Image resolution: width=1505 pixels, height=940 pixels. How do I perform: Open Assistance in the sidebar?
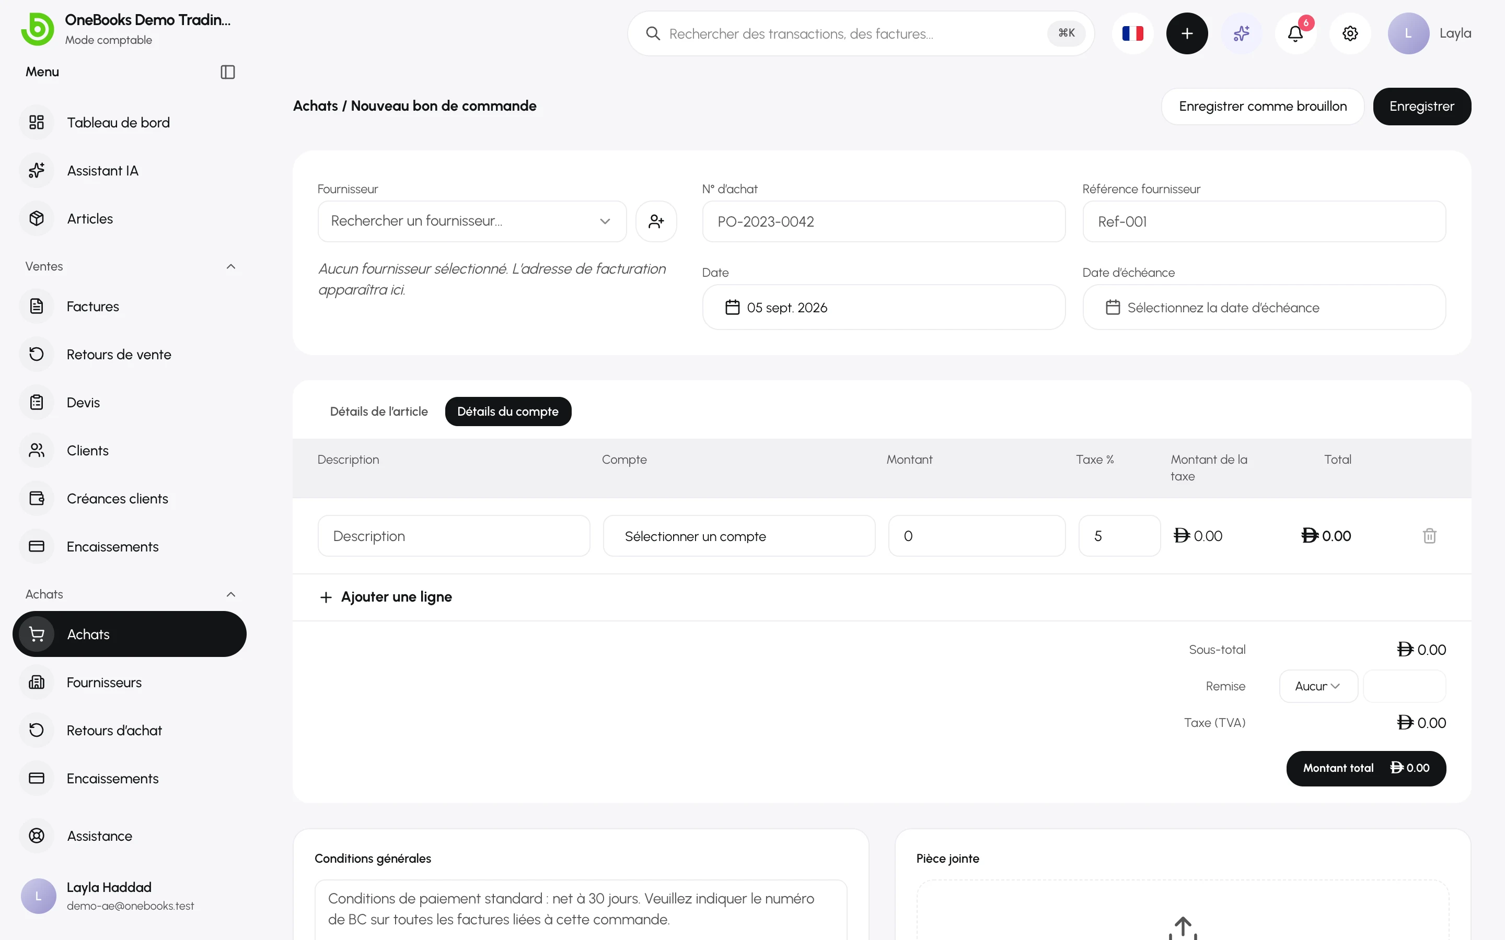(130, 836)
